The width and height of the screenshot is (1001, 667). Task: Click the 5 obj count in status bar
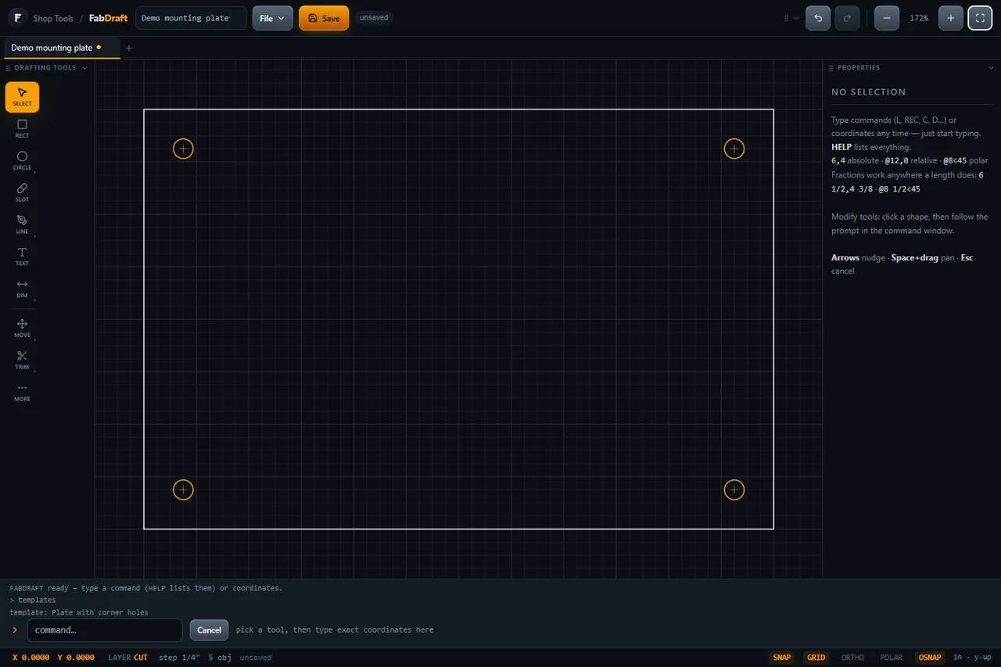coord(220,658)
